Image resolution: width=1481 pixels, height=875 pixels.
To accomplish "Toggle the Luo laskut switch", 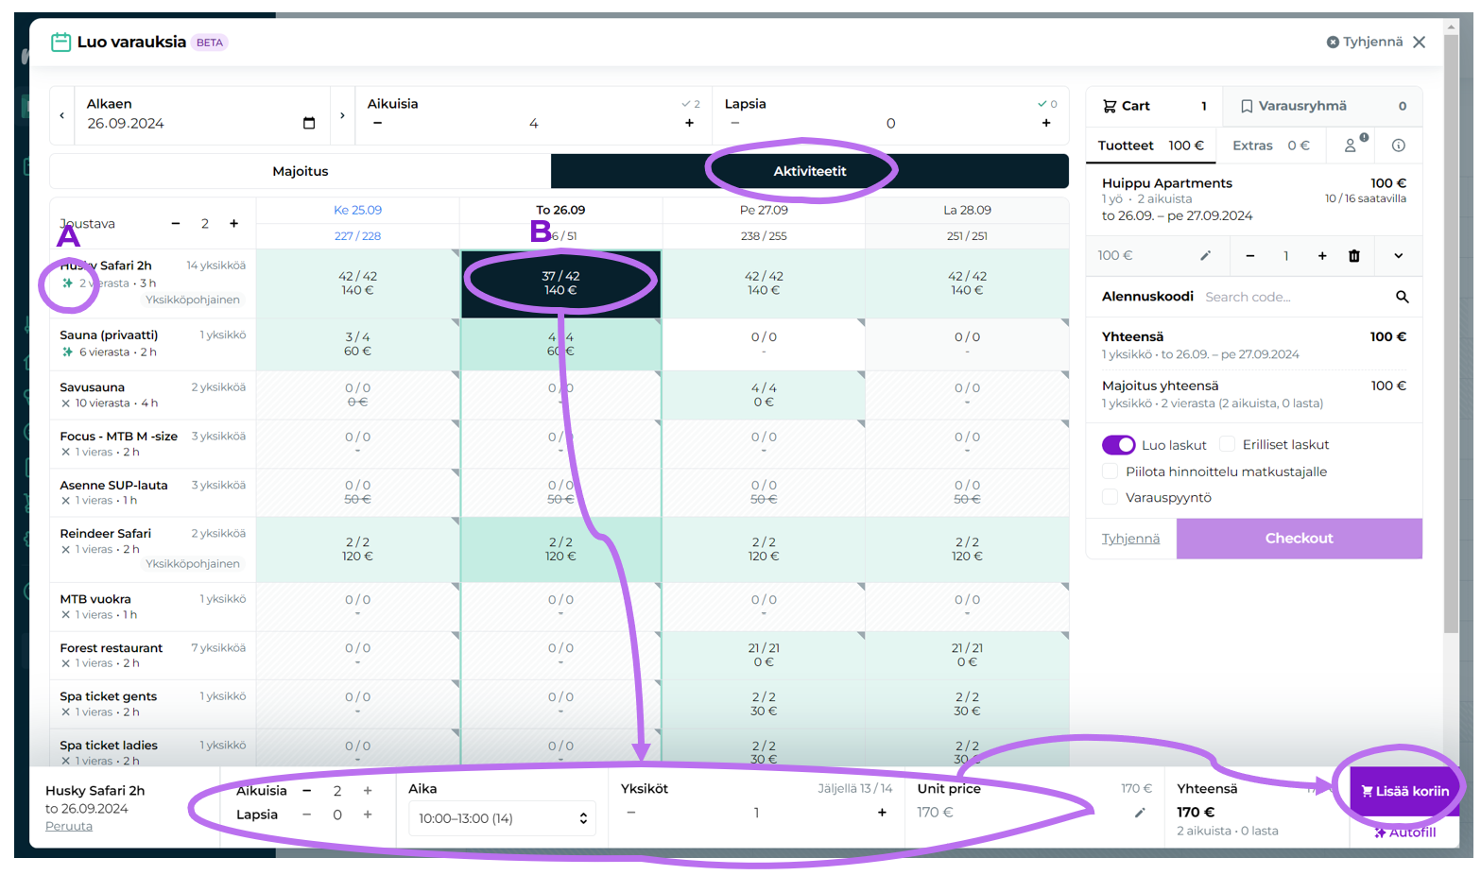I will 1118,445.
